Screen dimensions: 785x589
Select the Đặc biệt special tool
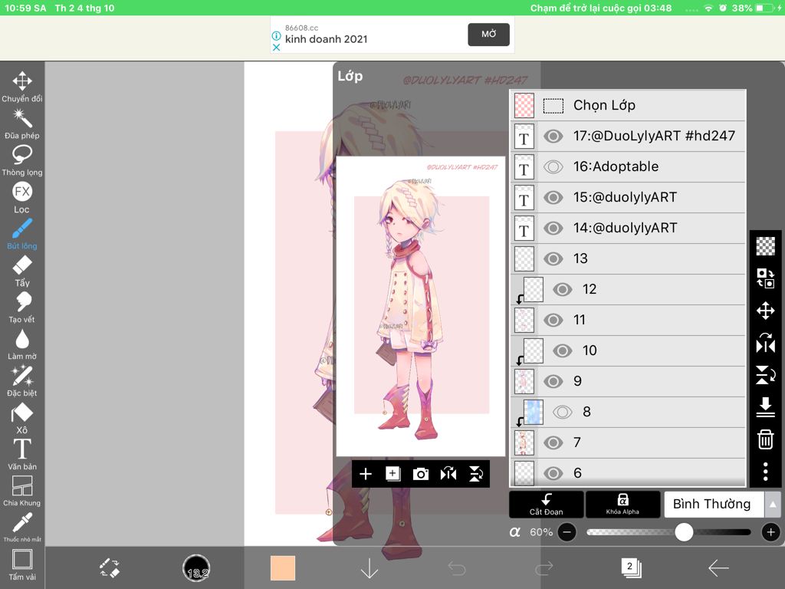[x=22, y=381]
